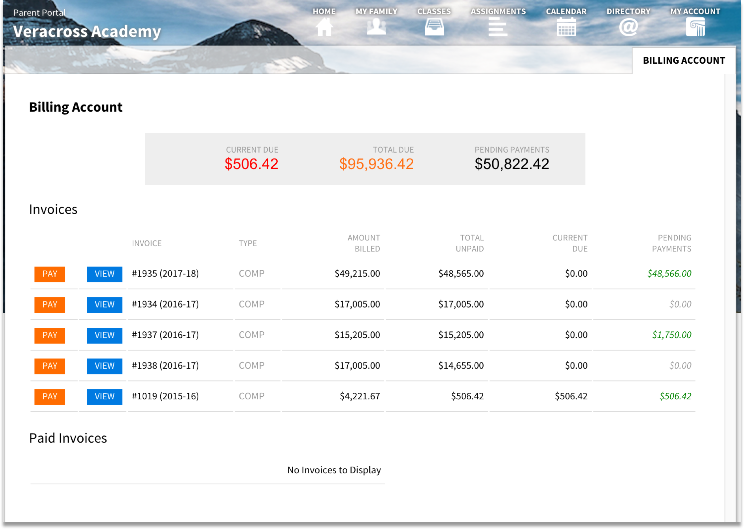Open the My Family people icon
This screenshot has height=529, width=744.
pos(376,27)
